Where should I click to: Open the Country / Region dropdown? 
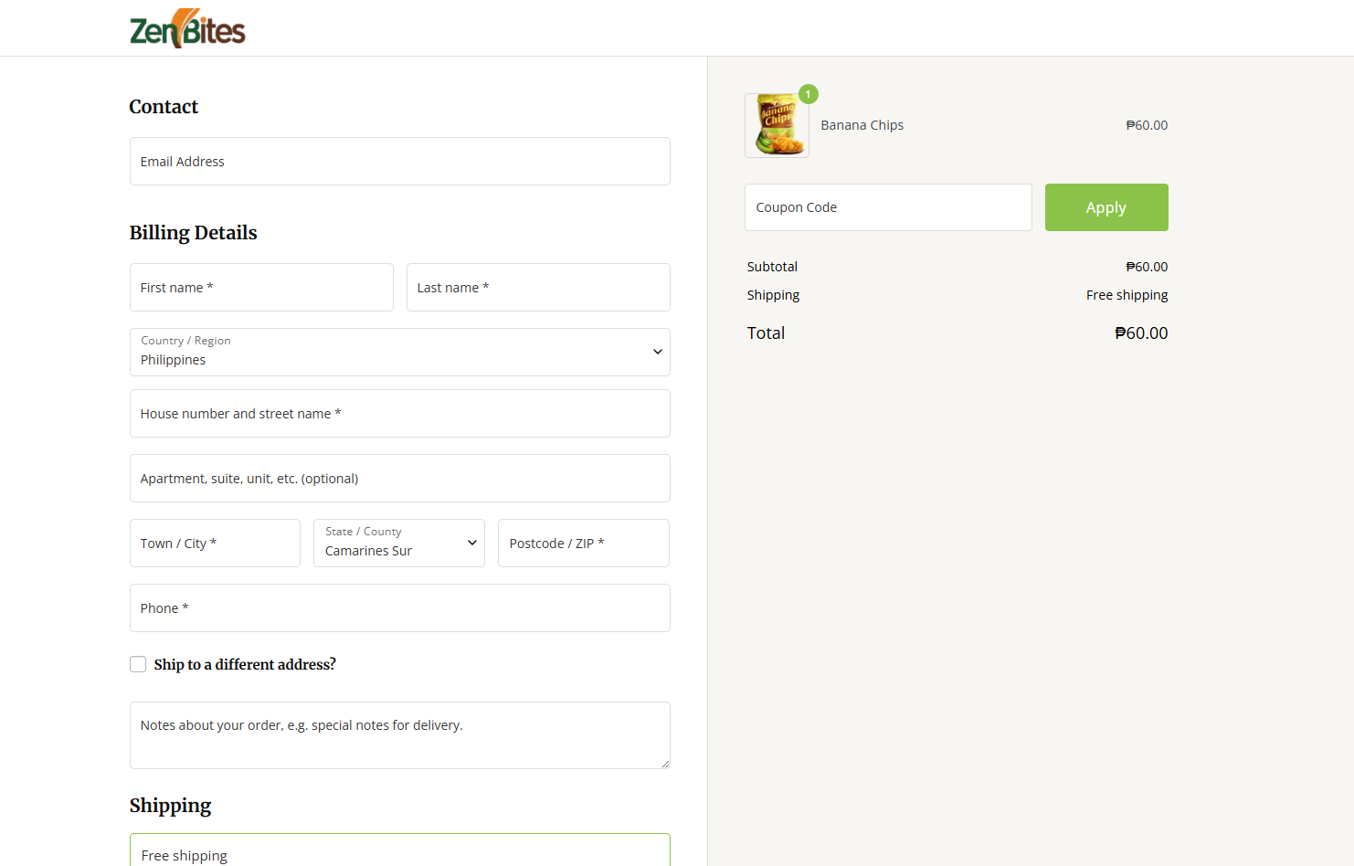pyautogui.click(x=399, y=352)
